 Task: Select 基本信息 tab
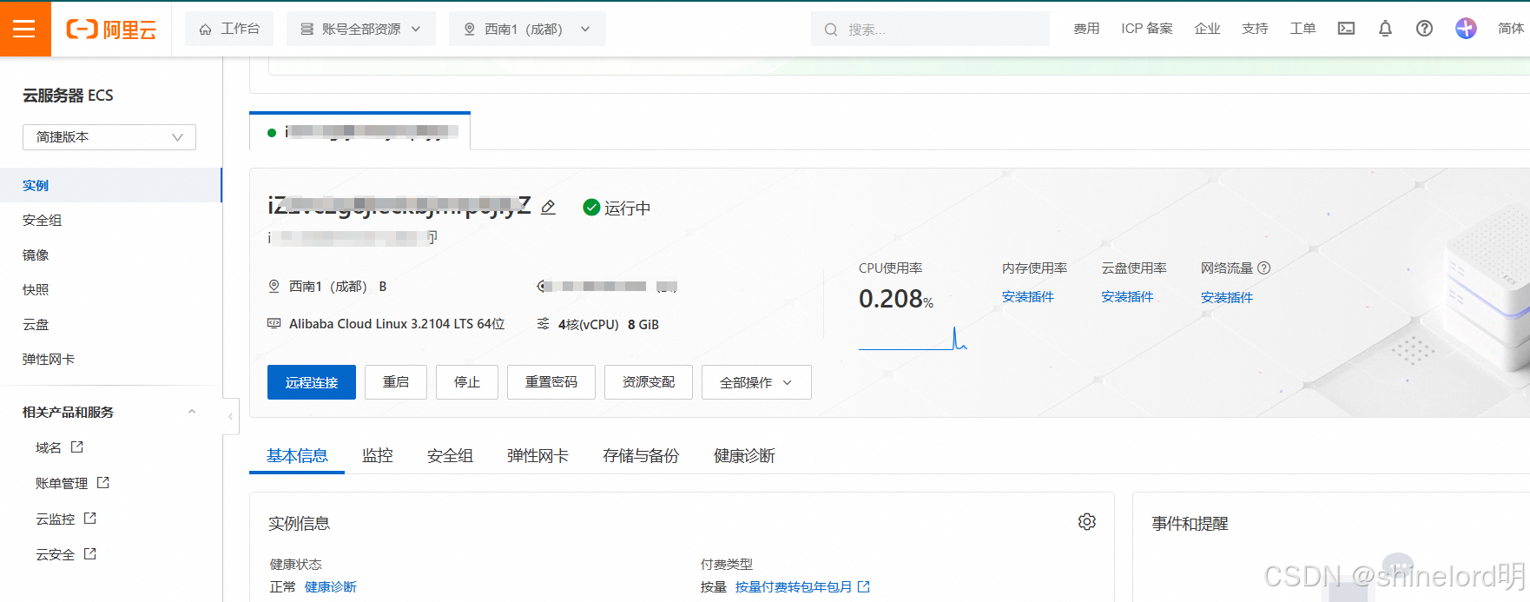297,456
